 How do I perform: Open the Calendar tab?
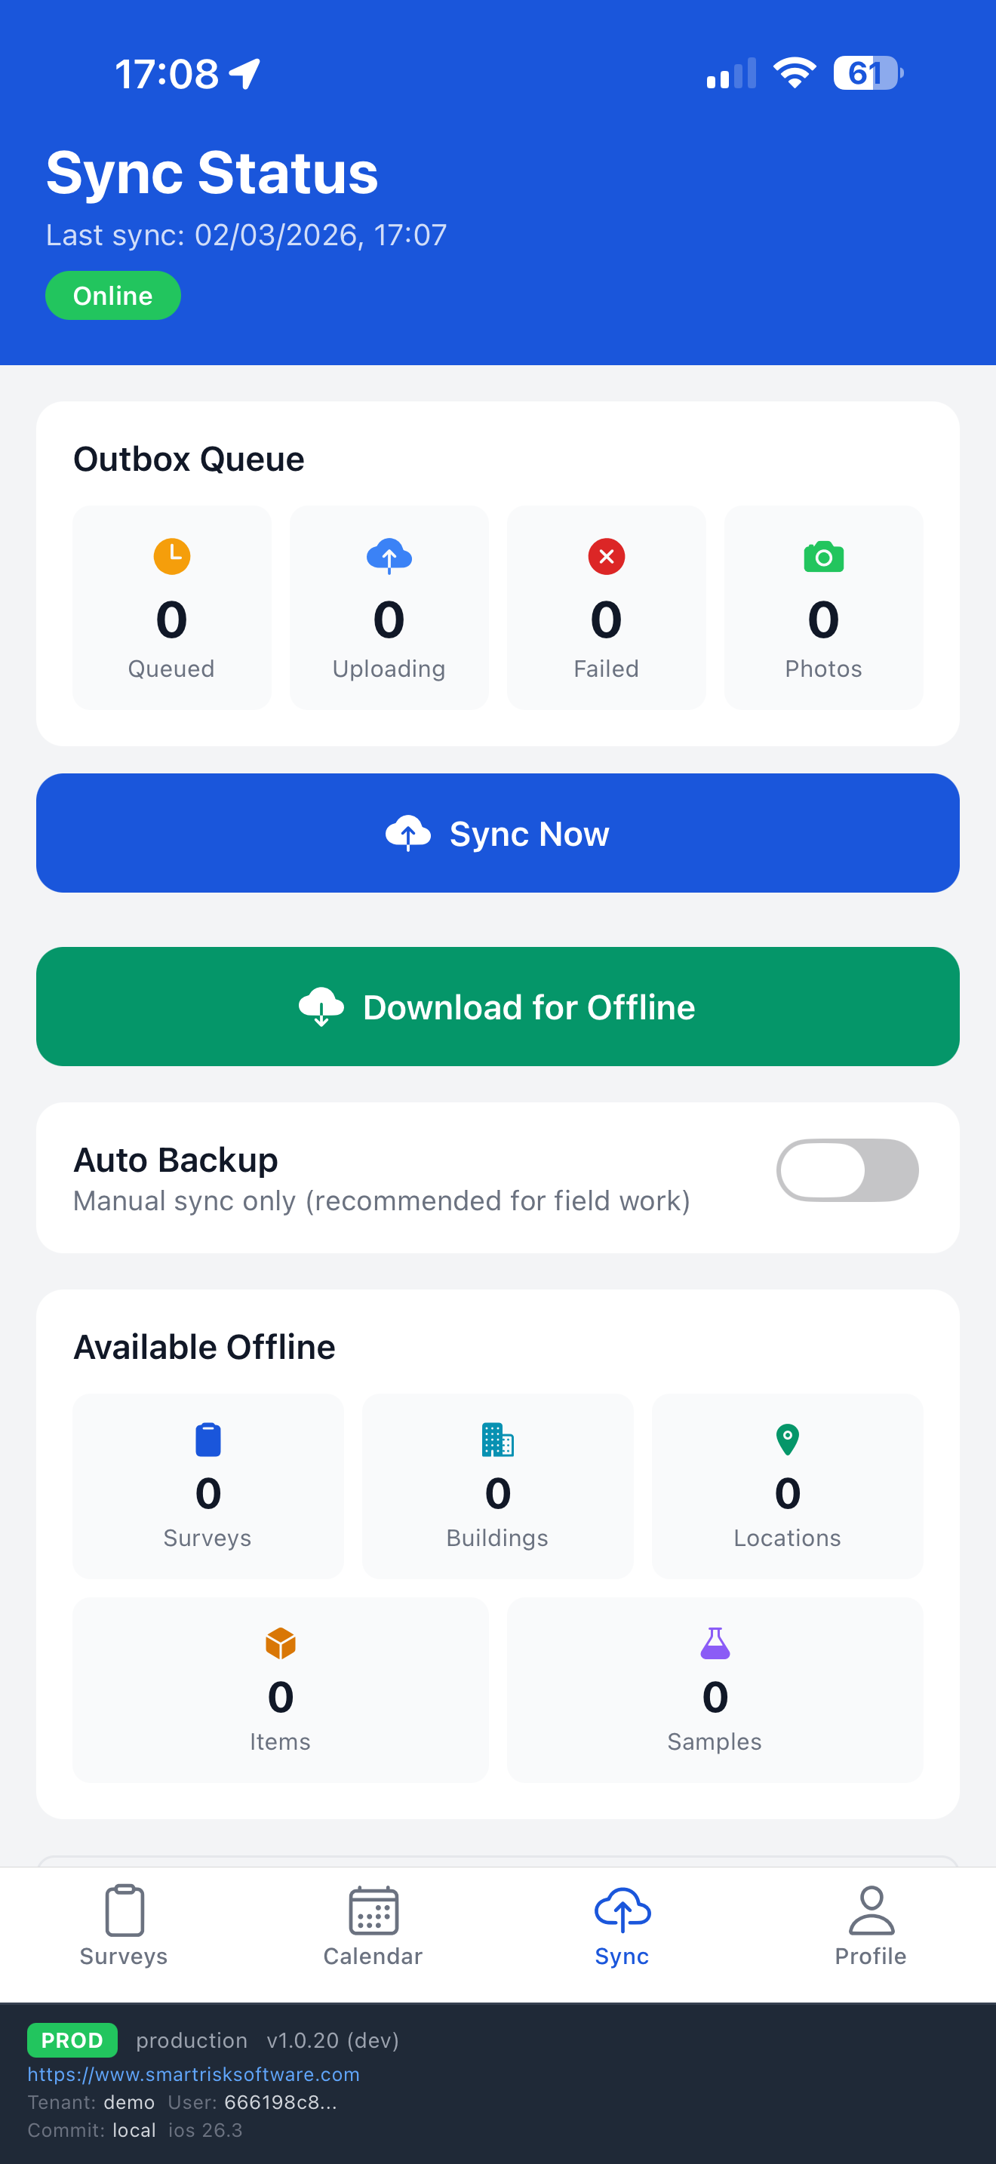(373, 1926)
